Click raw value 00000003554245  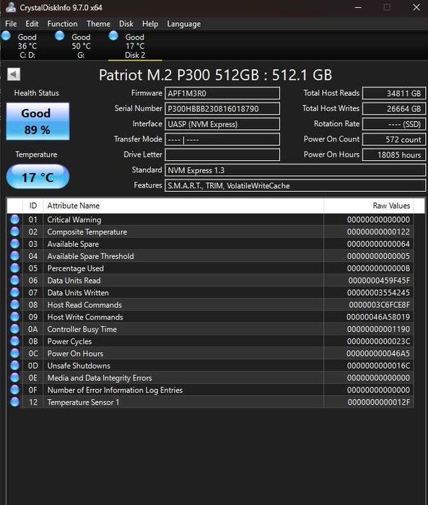(x=378, y=292)
